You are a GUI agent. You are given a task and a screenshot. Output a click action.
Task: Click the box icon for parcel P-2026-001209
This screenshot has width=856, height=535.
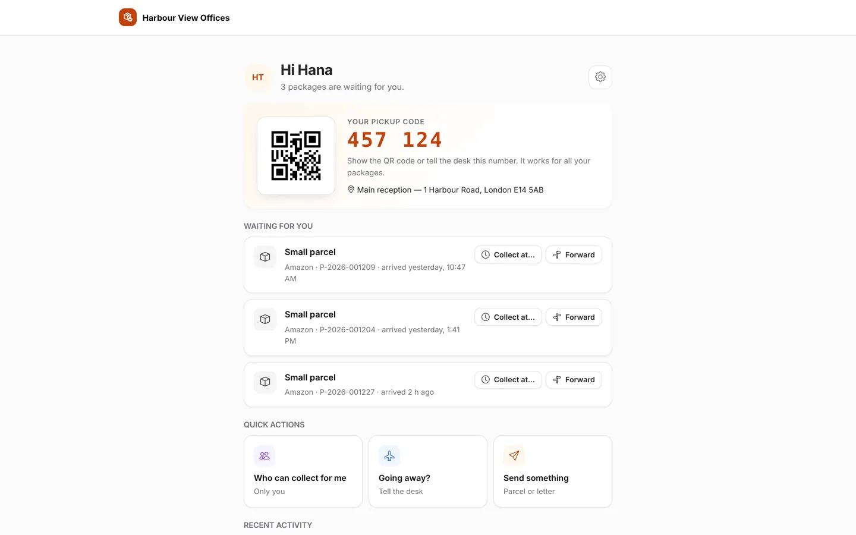pyautogui.click(x=265, y=257)
